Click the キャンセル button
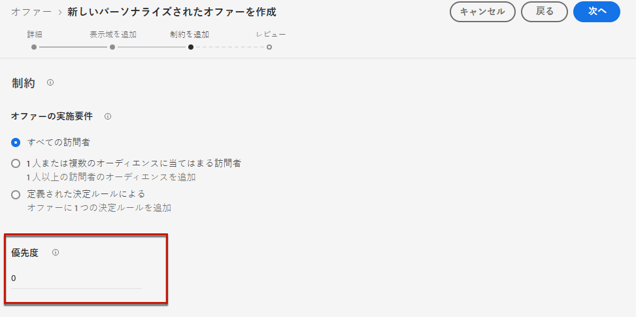The height and width of the screenshot is (317, 636). pyautogui.click(x=482, y=12)
